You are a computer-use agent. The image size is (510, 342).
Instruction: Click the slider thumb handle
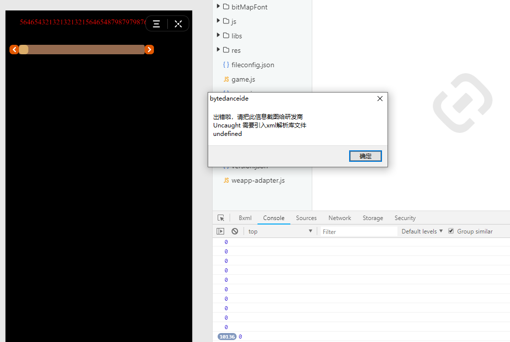click(x=24, y=49)
